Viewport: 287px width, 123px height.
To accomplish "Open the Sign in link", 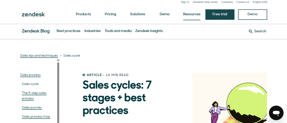I will pyautogui.click(x=185, y=2).
